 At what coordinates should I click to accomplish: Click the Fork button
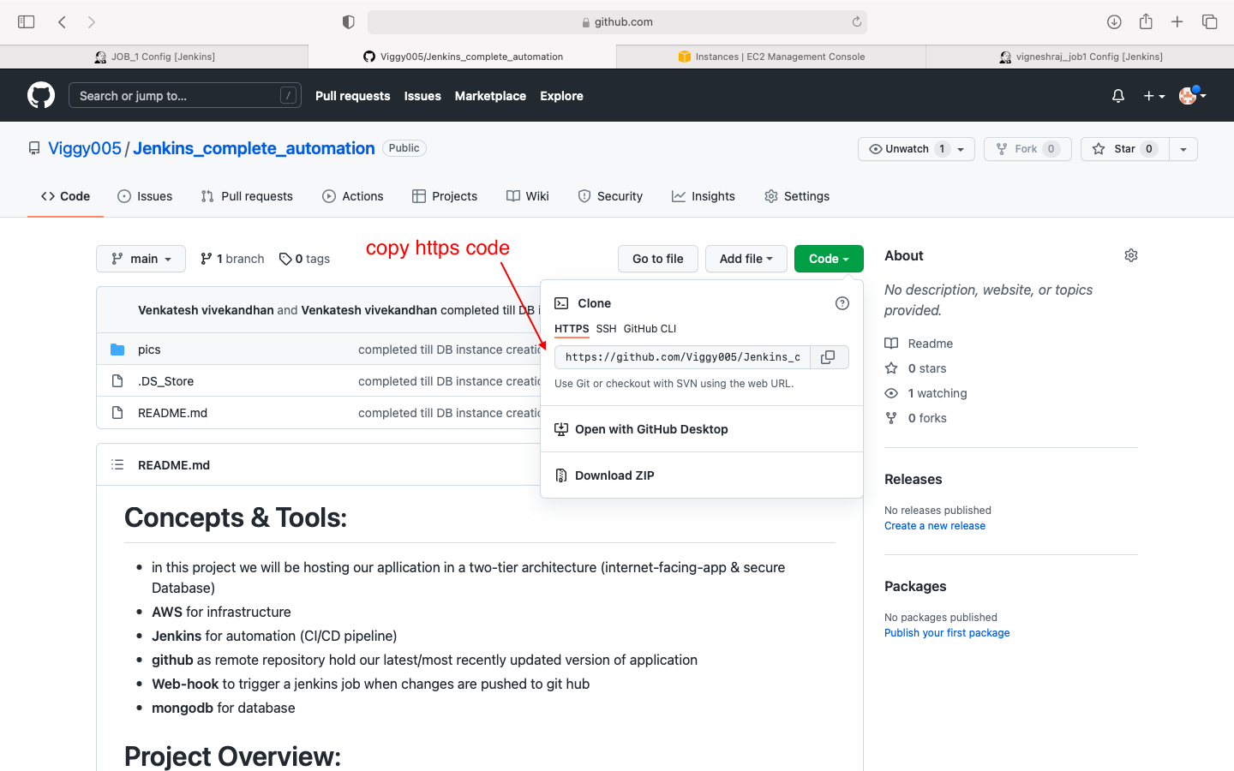click(x=1027, y=149)
